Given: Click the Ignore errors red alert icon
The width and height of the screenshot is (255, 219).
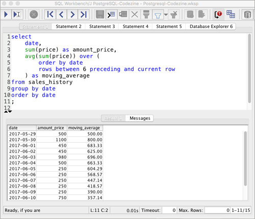Looking at the screenshot, I should click(x=218, y=14).
